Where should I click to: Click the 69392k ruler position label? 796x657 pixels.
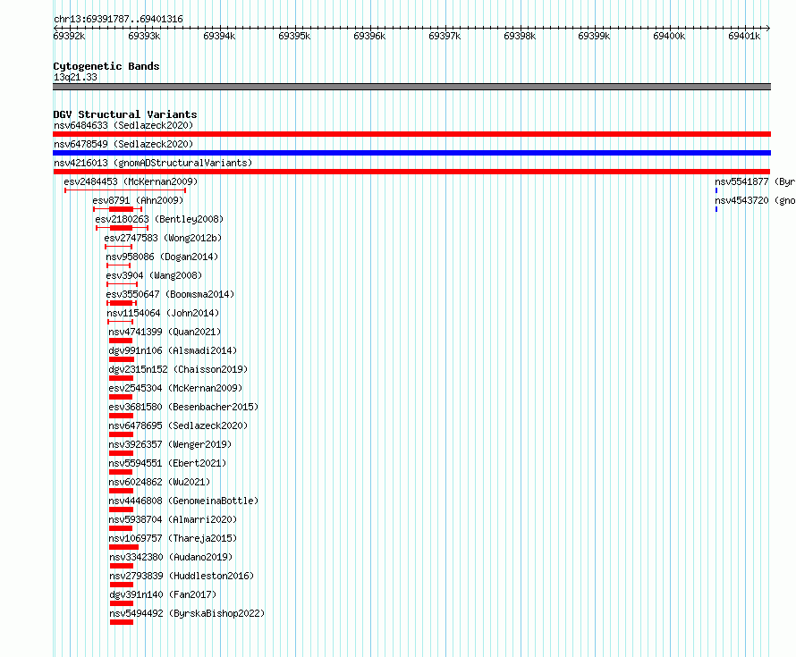point(69,36)
